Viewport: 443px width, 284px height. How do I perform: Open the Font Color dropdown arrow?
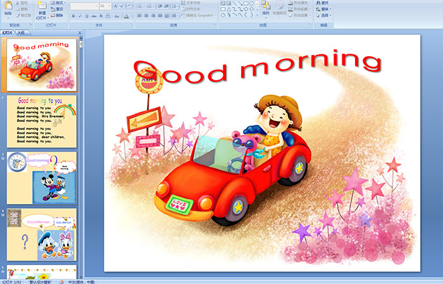pos(132,16)
